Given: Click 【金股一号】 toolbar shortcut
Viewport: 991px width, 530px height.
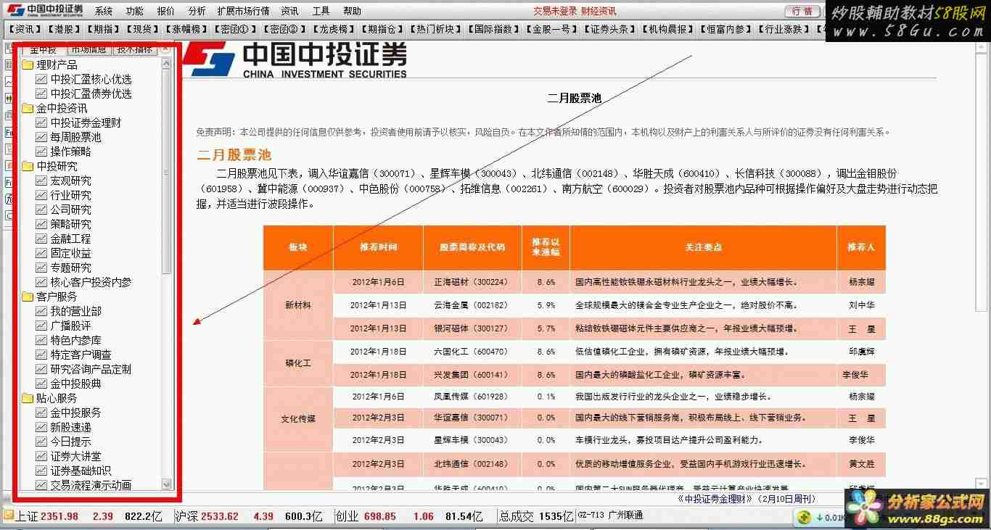Looking at the screenshot, I should click(x=551, y=29).
